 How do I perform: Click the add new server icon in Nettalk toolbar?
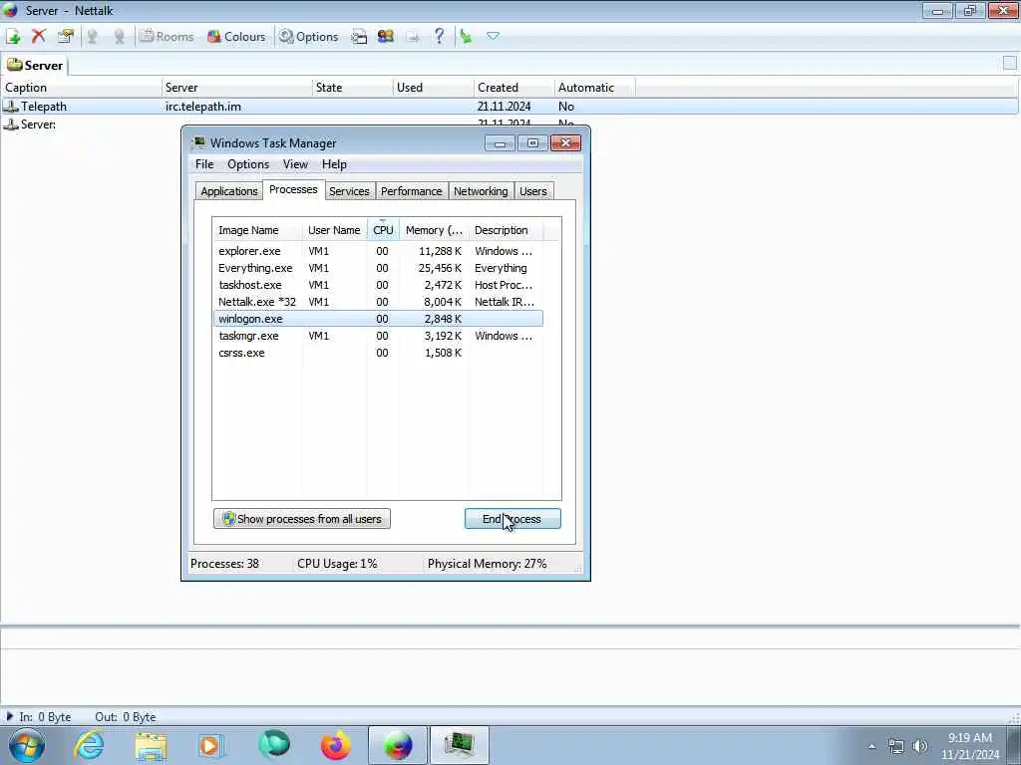[x=13, y=37]
